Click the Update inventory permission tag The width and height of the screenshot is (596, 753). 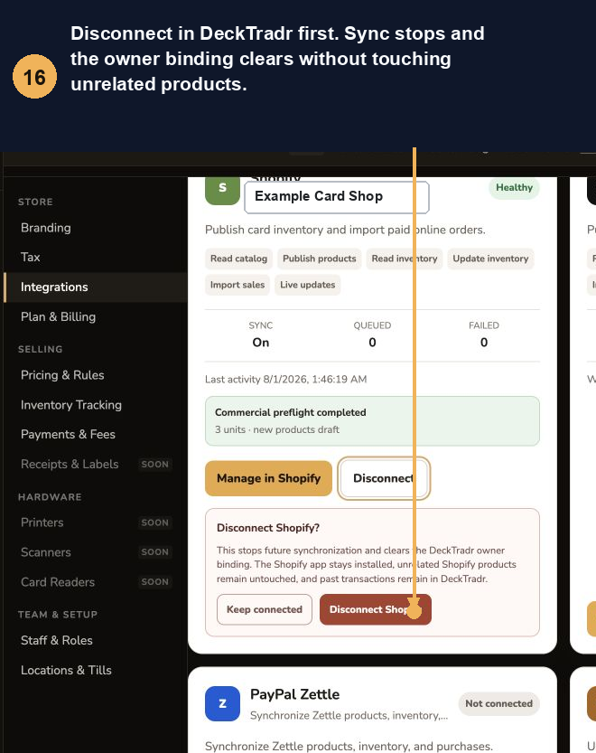[x=490, y=259]
